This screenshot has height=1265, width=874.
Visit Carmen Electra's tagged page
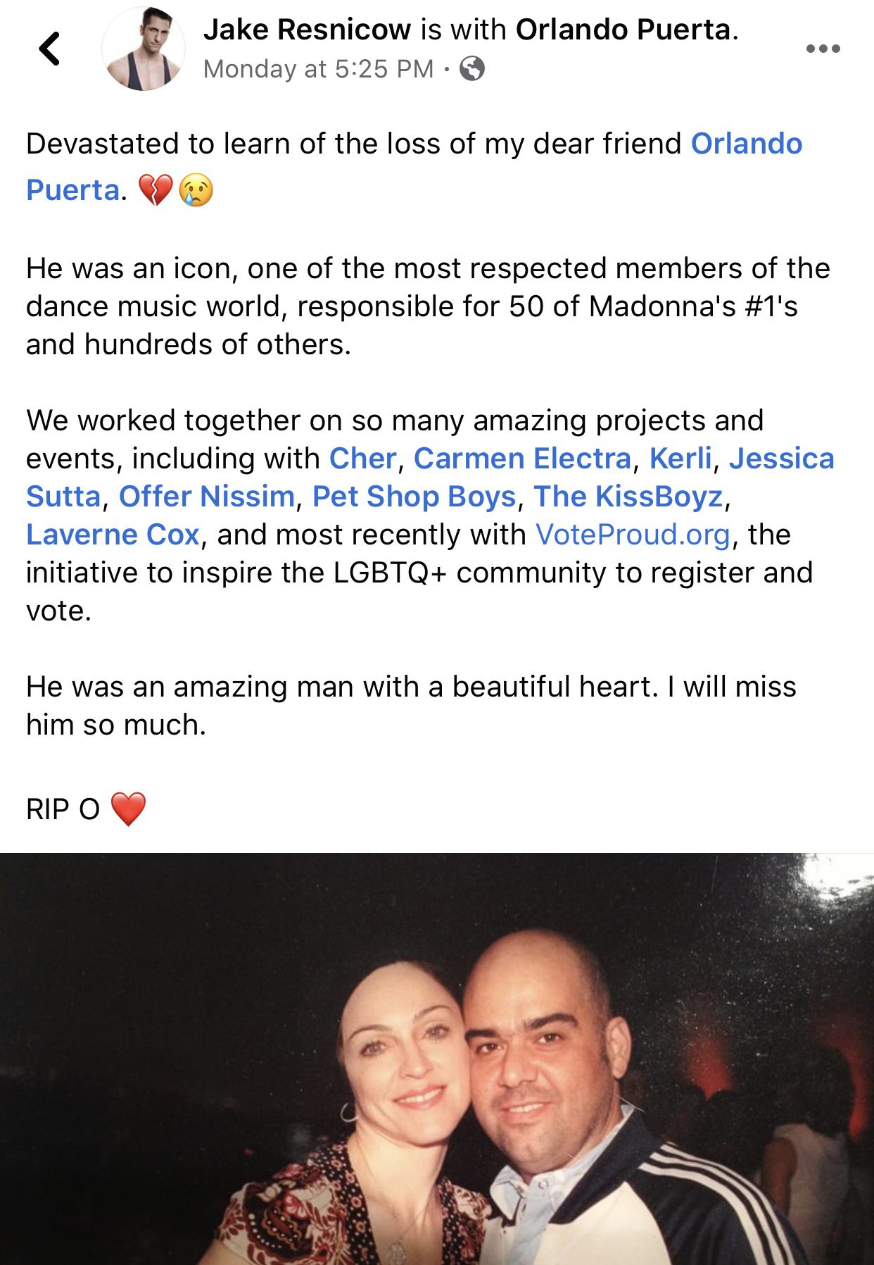pos(522,459)
